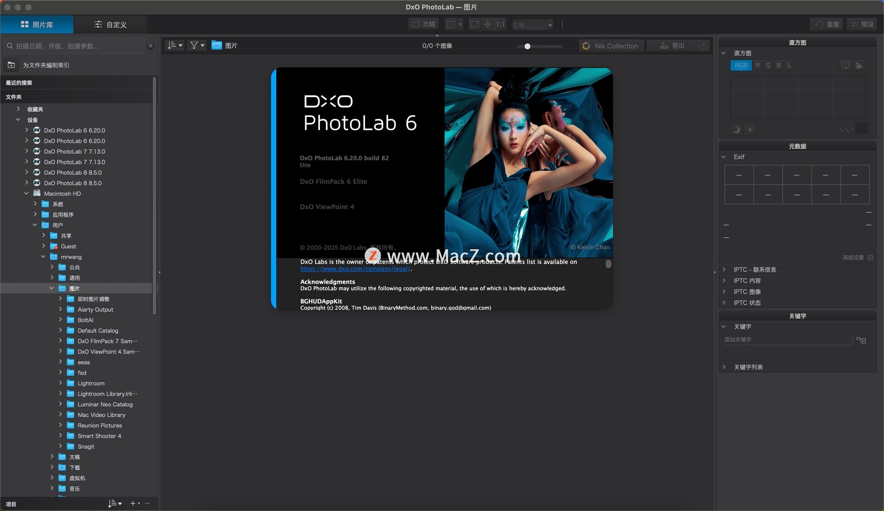Expand the 收藏夹 tree node
This screenshot has width=884, height=511.
[x=18, y=109]
